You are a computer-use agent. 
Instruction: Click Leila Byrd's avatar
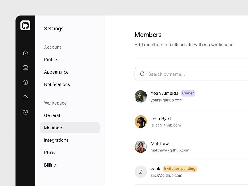(x=141, y=122)
